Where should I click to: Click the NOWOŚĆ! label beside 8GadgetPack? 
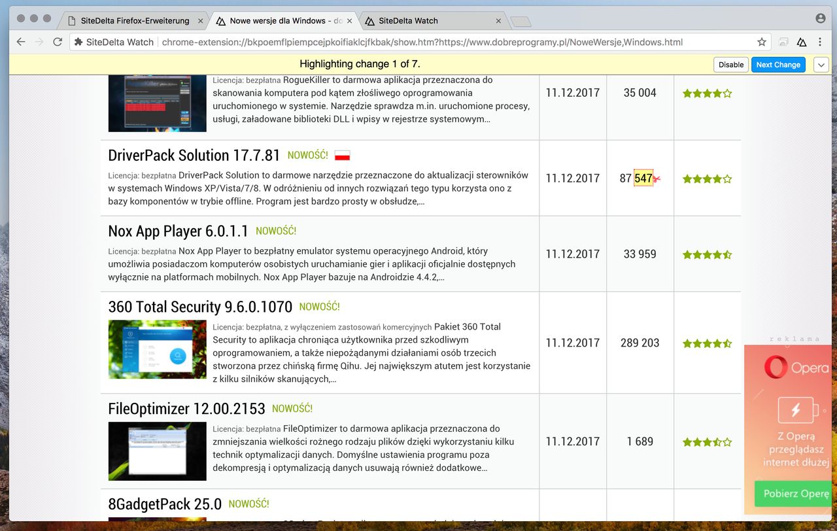click(249, 504)
